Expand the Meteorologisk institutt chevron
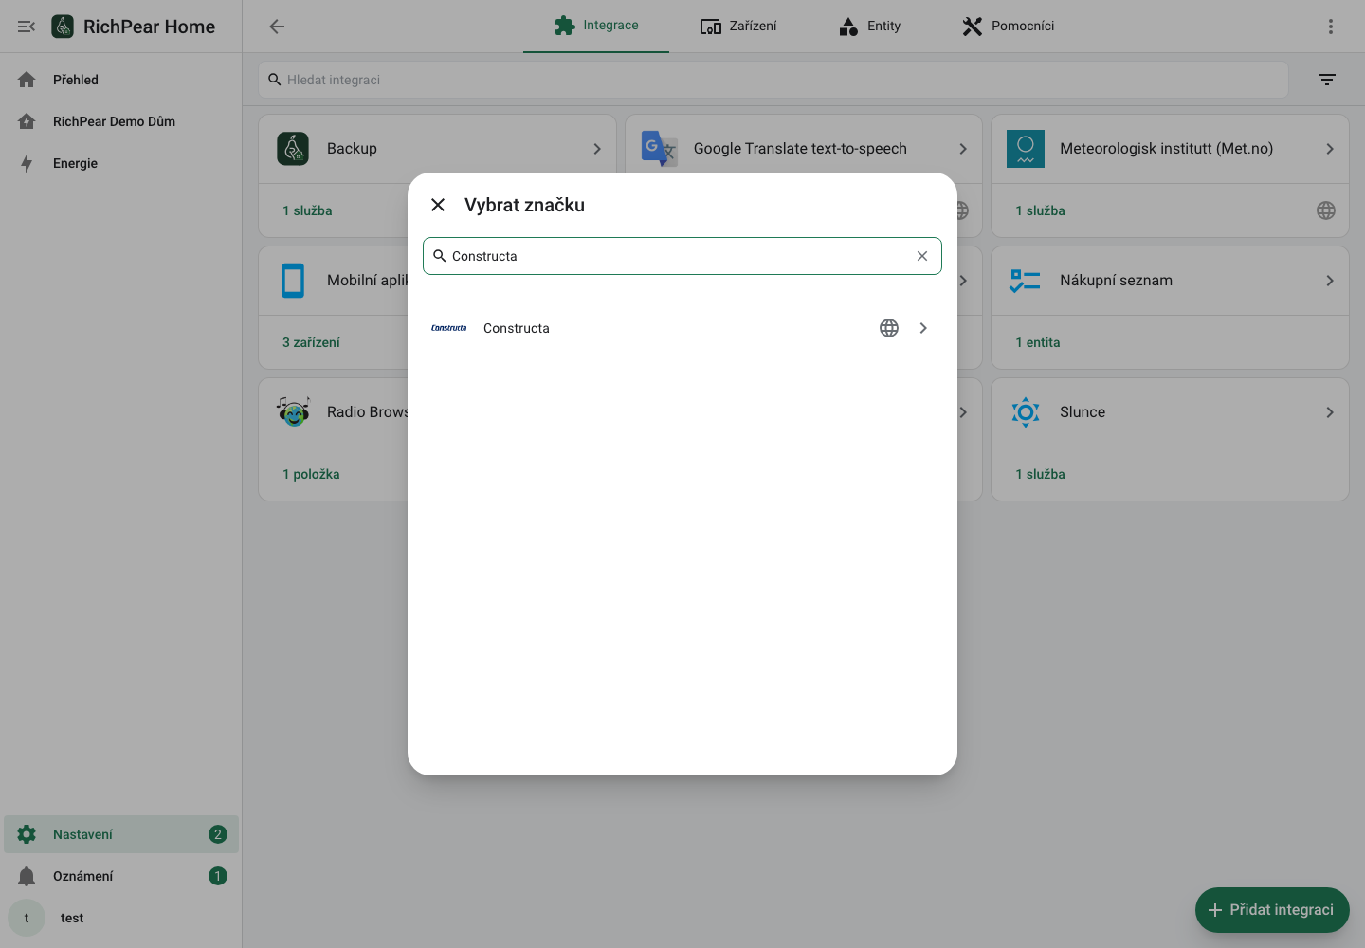The height and width of the screenshot is (948, 1365). pyautogui.click(x=1330, y=149)
